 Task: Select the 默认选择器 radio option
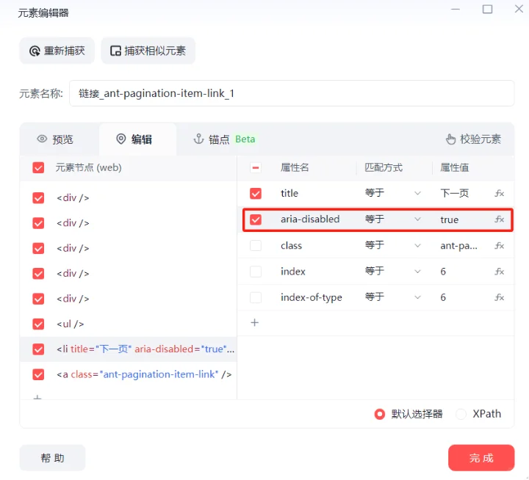coord(380,414)
